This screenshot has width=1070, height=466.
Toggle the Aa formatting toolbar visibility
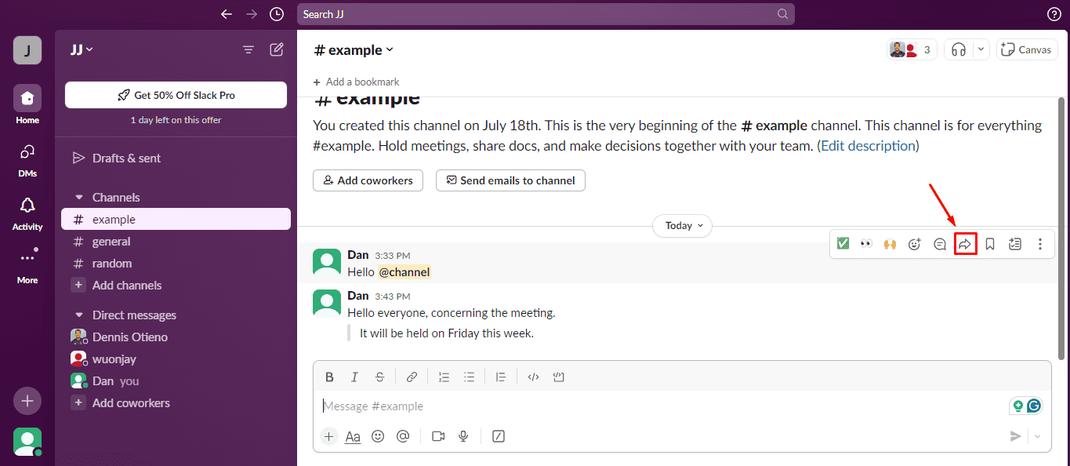click(353, 436)
